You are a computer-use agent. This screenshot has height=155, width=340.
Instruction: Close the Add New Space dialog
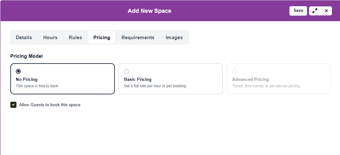326,11
